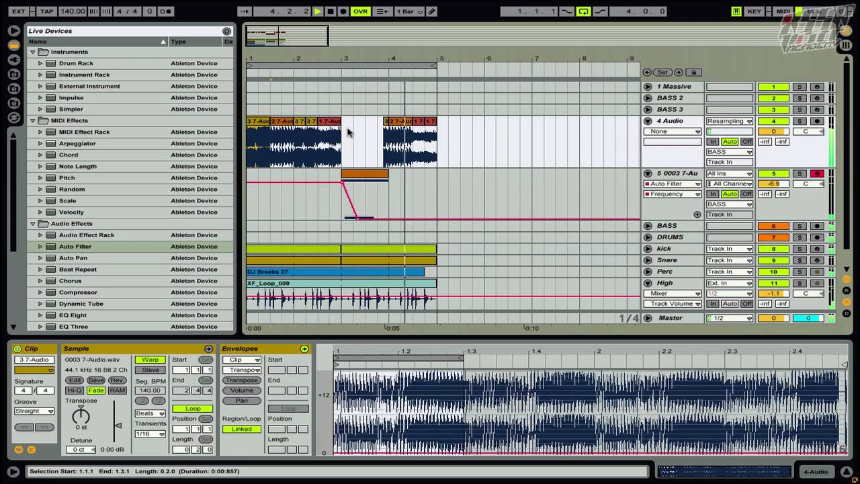Select the XF_Loop_009 clip

pos(341,283)
